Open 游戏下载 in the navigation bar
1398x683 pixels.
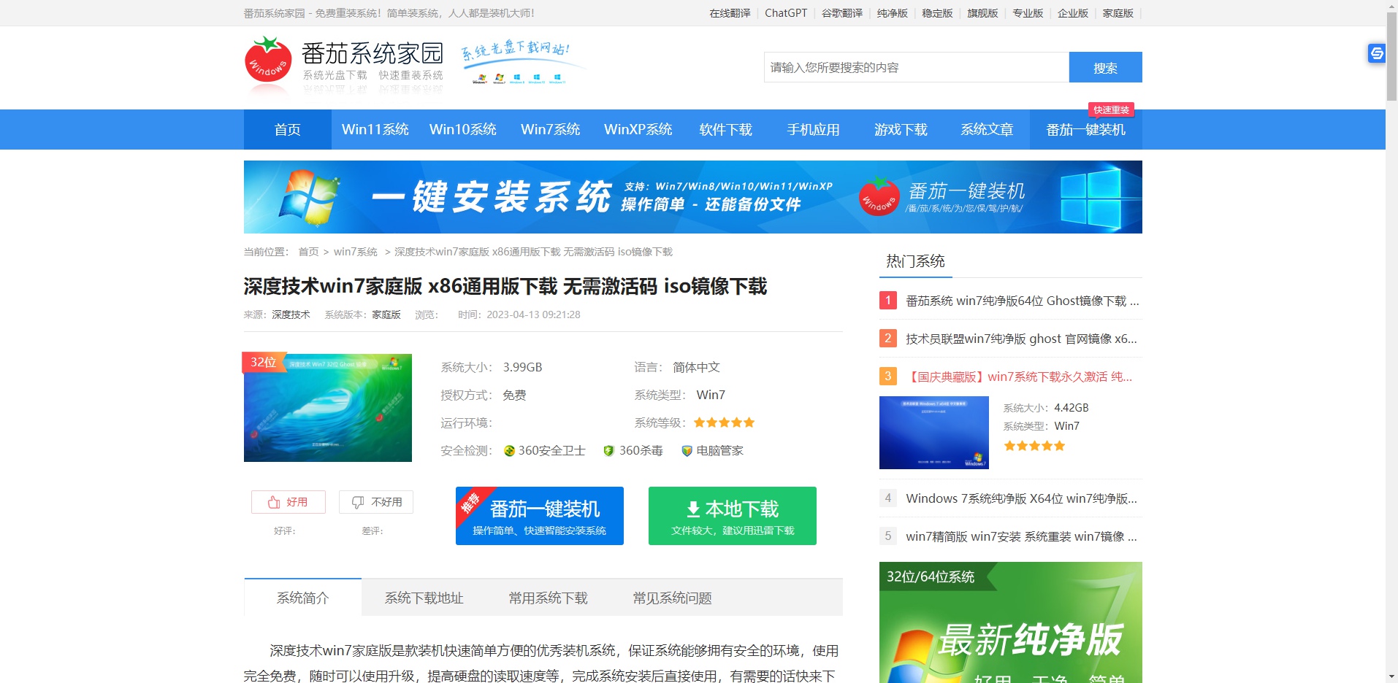point(901,130)
